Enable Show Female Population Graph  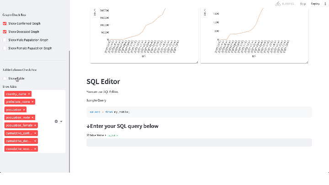pyautogui.click(x=5, y=48)
